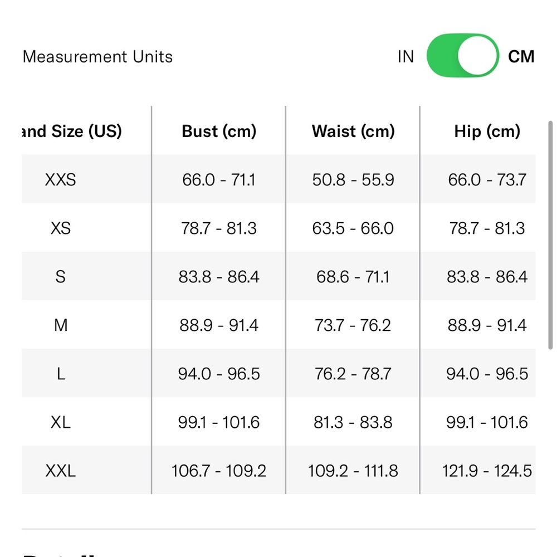Click the XXL waist value 109.2 - 111.8

(353, 471)
